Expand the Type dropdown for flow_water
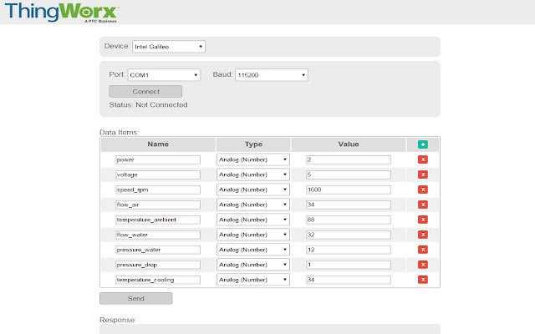 click(x=253, y=235)
